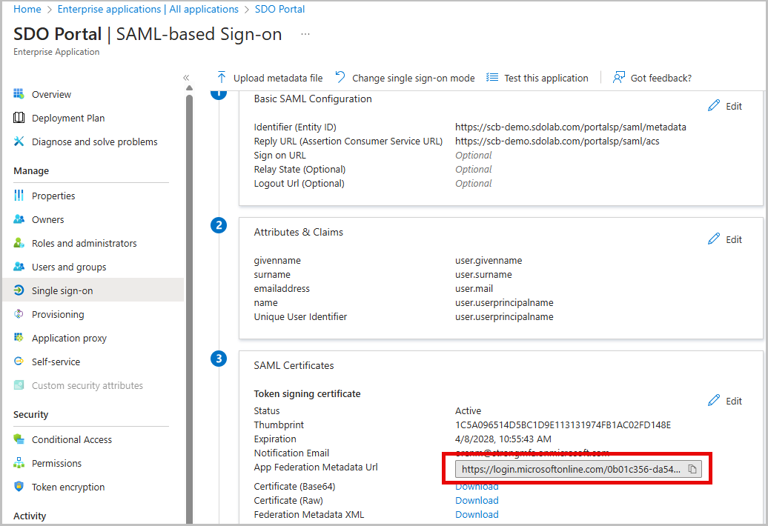Download the Federation Metadata XML
This screenshot has height=526, width=768.
coord(477,514)
